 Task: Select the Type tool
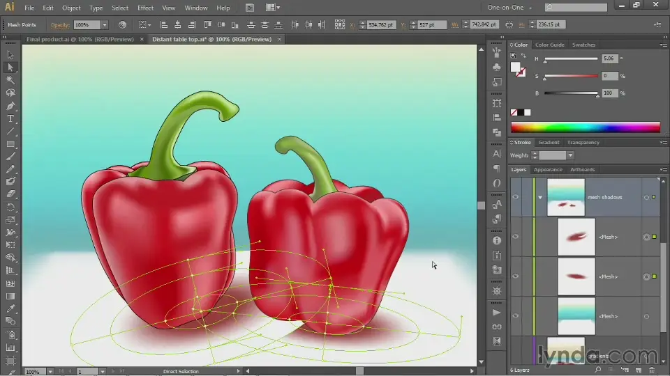(10, 119)
